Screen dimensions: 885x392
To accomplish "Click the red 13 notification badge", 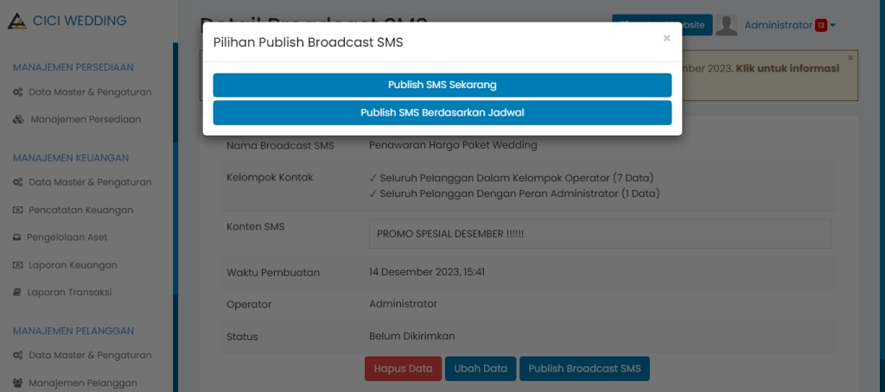I will [x=821, y=25].
